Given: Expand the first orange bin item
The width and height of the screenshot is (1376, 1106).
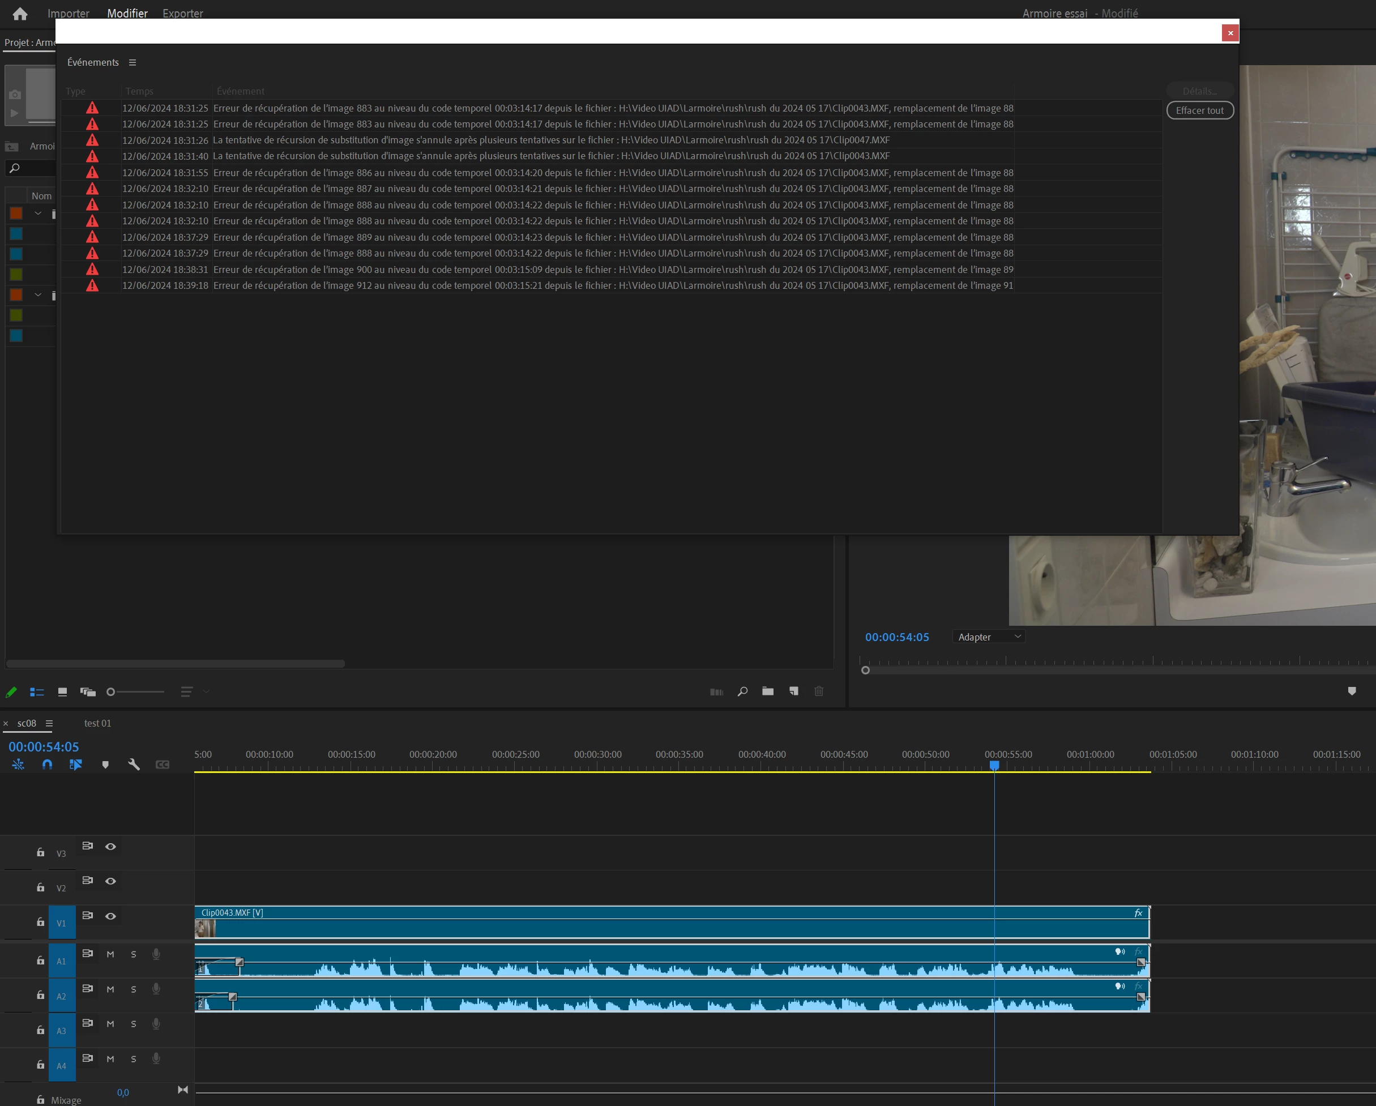Looking at the screenshot, I should pyautogui.click(x=37, y=213).
